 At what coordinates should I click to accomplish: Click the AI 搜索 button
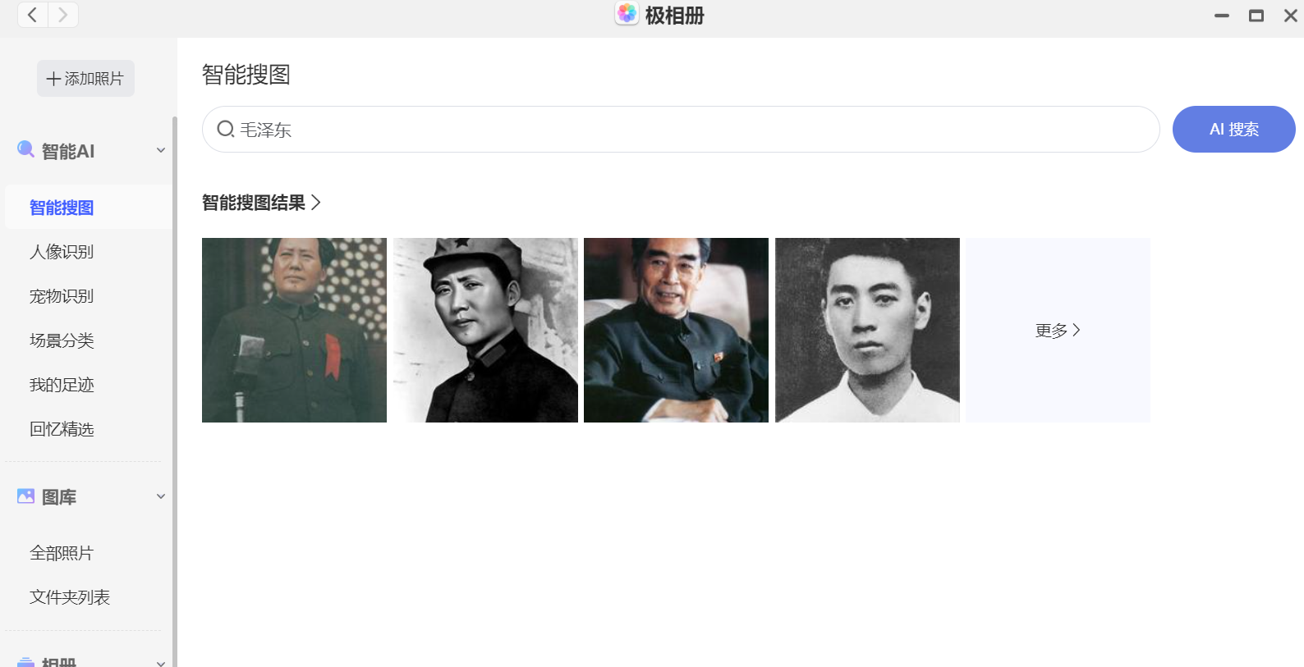coord(1233,129)
